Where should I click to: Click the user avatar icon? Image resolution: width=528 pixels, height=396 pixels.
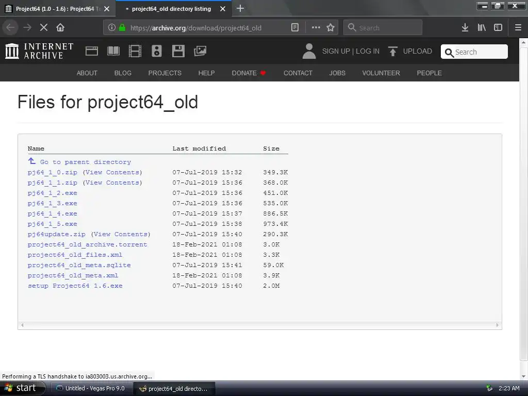pyautogui.click(x=309, y=51)
